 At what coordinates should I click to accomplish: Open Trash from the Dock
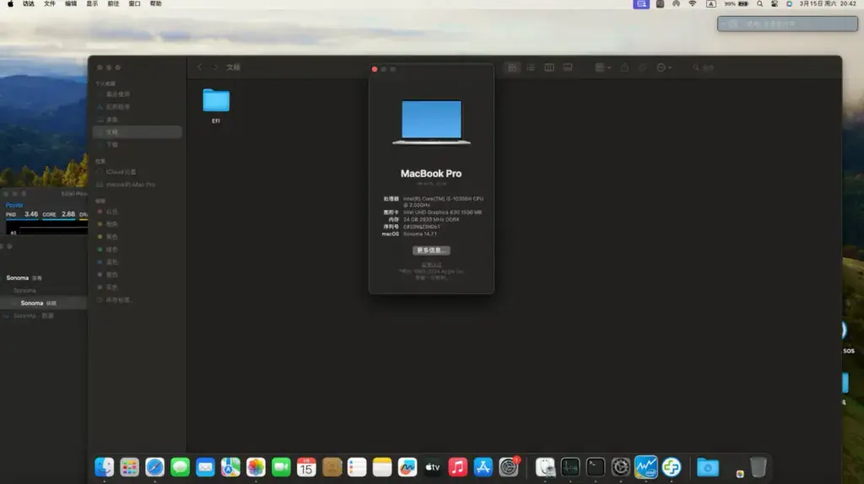[759, 467]
